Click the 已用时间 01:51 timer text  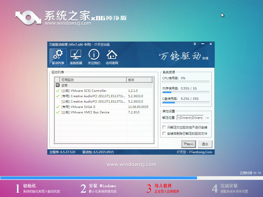tap(250, 173)
